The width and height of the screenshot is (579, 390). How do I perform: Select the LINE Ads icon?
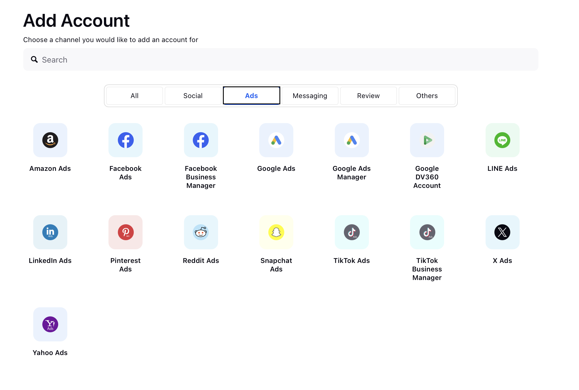pyautogui.click(x=503, y=140)
